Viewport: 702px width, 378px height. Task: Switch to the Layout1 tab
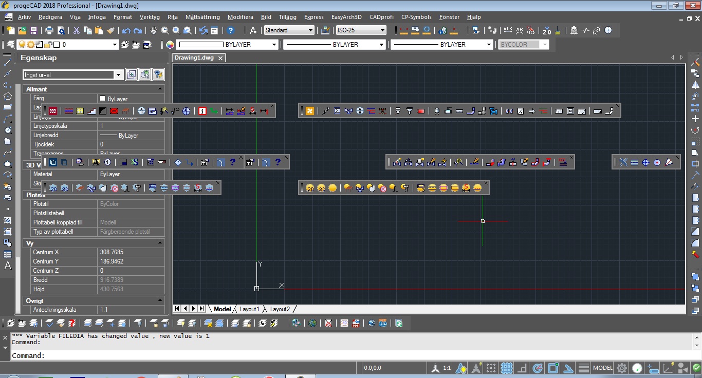pos(249,309)
